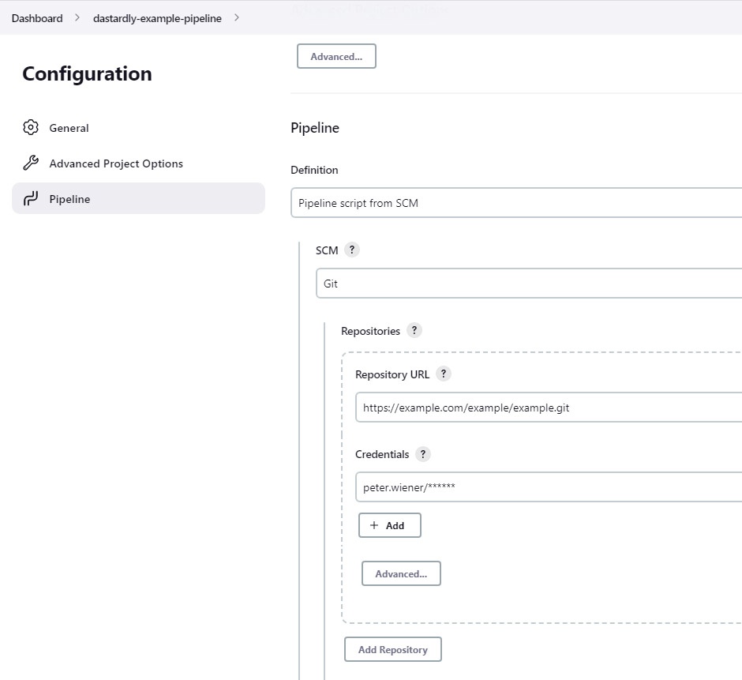Open help for Credentials
Screen dimensions: 742x680
[423, 453]
